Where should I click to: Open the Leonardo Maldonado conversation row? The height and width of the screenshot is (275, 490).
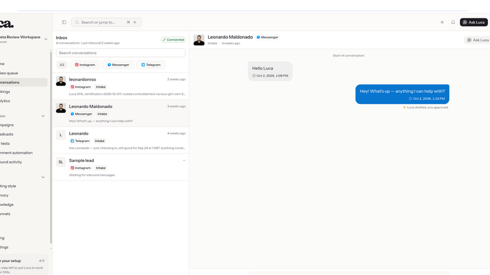coord(120,113)
